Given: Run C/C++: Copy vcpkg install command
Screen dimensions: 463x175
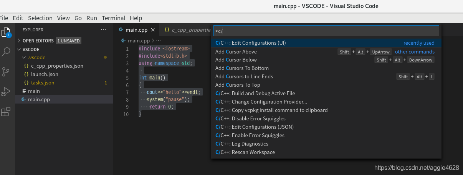Looking at the screenshot, I should coord(326,110).
